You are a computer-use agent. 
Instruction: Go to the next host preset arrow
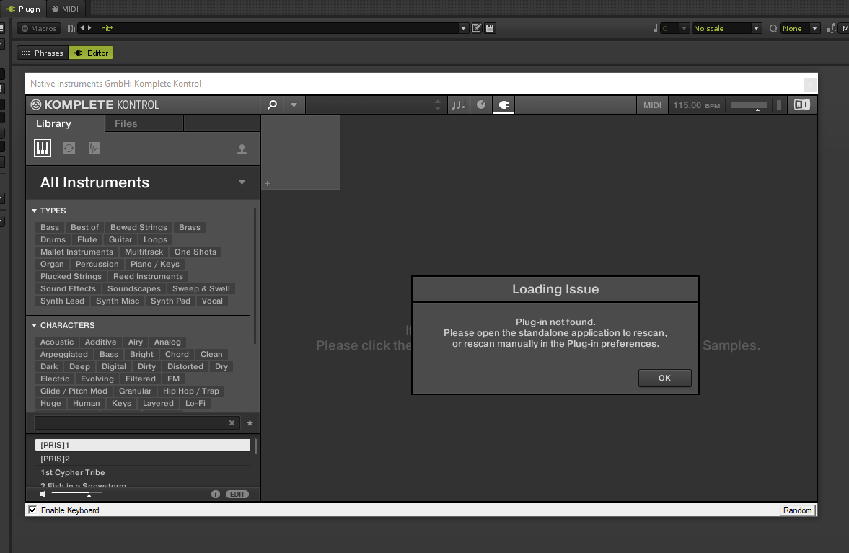[90, 28]
